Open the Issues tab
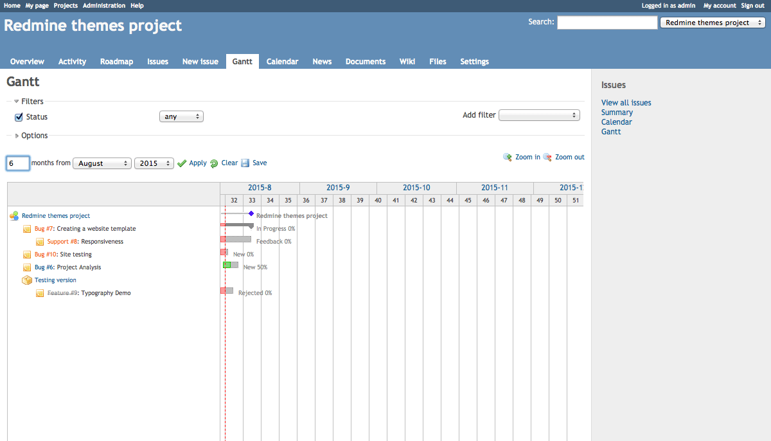 pos(157,62)
